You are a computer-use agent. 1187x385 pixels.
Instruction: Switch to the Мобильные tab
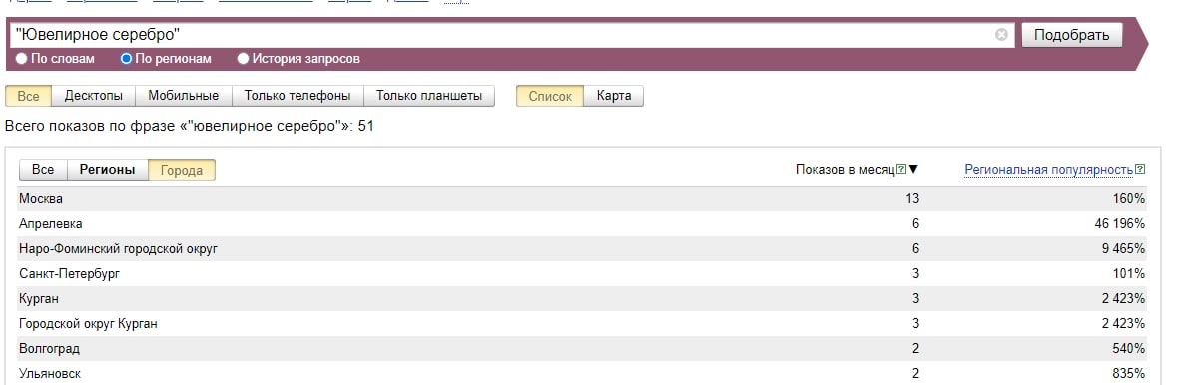184,96
